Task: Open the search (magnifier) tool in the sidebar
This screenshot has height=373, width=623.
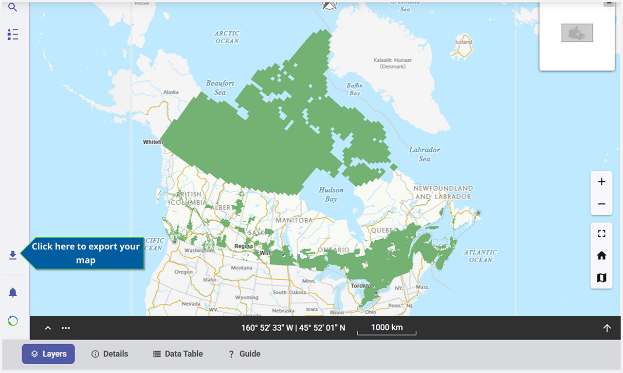Action: coord(13,7)
